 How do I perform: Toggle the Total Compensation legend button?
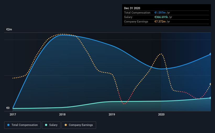click(23, 125)
